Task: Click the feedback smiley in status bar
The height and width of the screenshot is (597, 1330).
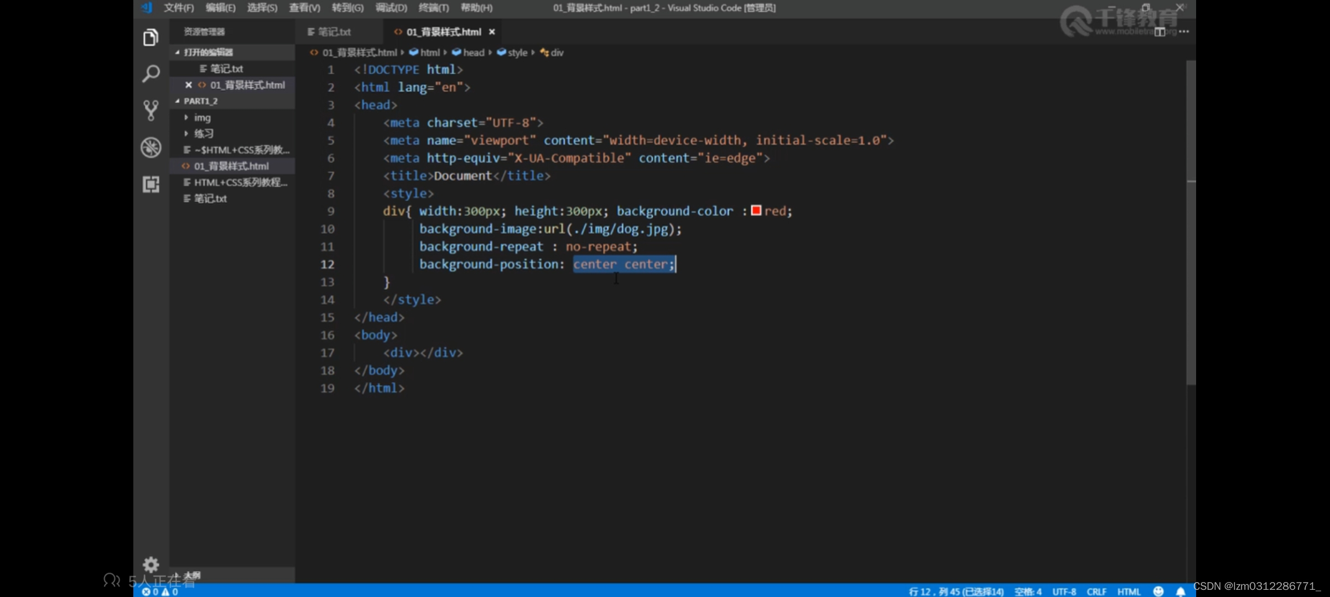Action: tap(1158, 591)
